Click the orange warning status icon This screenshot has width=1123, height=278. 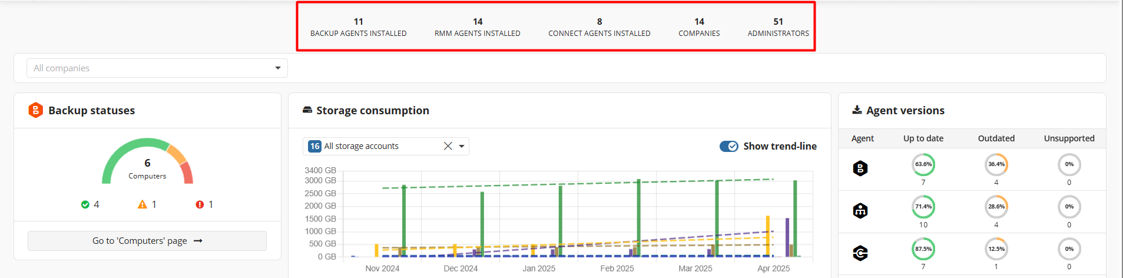click(x=142, y=204)
